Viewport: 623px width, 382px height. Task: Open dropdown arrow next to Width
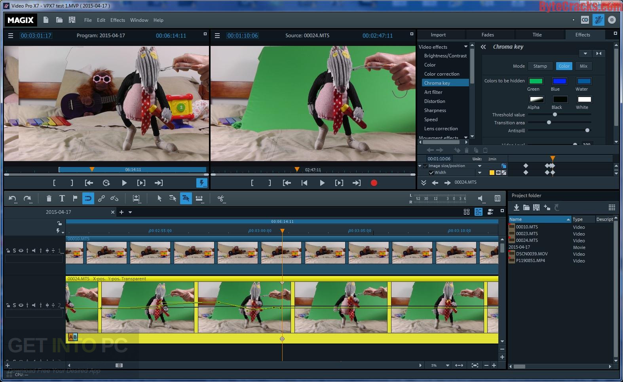(480, 173)
